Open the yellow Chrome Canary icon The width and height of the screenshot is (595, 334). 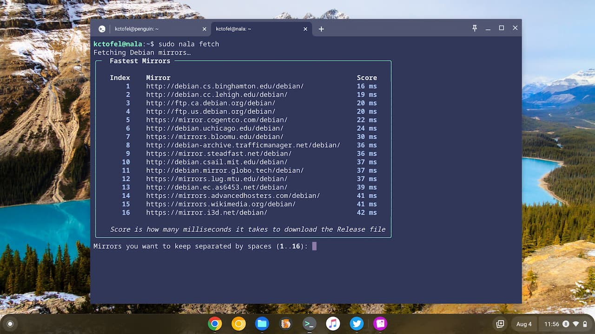238,323
